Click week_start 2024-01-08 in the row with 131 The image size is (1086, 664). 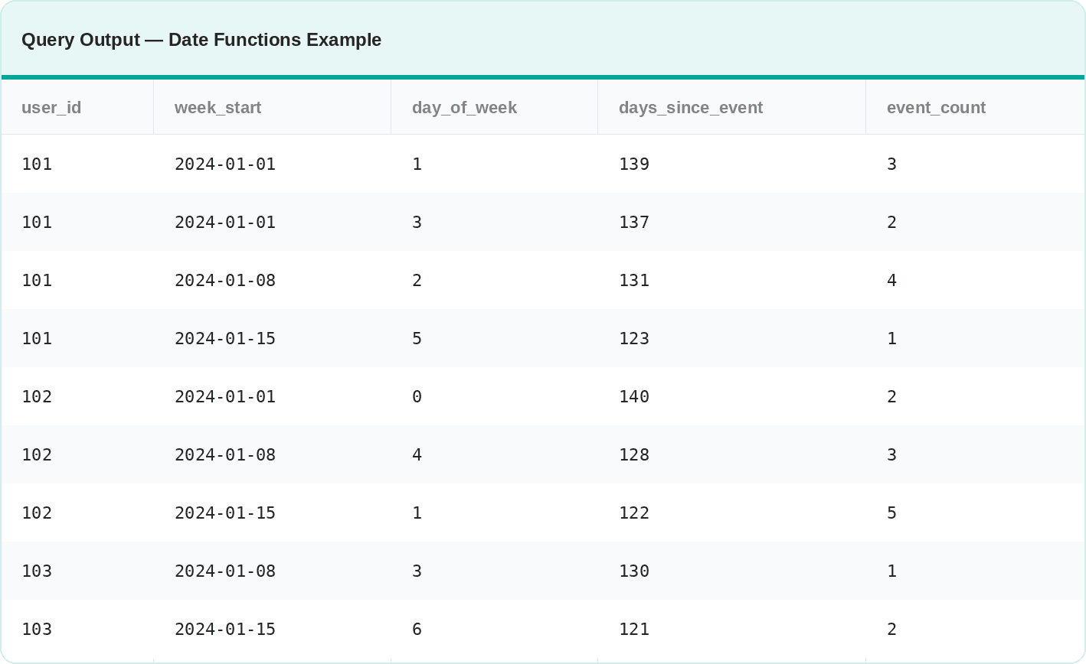click(225, 280)
